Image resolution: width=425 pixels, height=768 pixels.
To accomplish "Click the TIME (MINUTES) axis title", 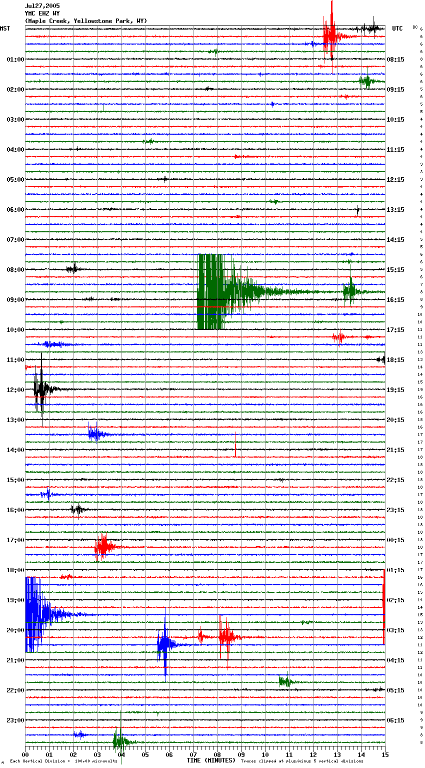I will tap(211, 760).
